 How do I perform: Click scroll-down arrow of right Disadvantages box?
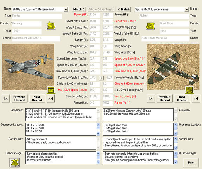coord(176,162)
